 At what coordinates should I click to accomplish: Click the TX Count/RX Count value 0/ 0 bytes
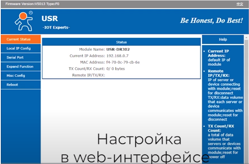(116, 69)
